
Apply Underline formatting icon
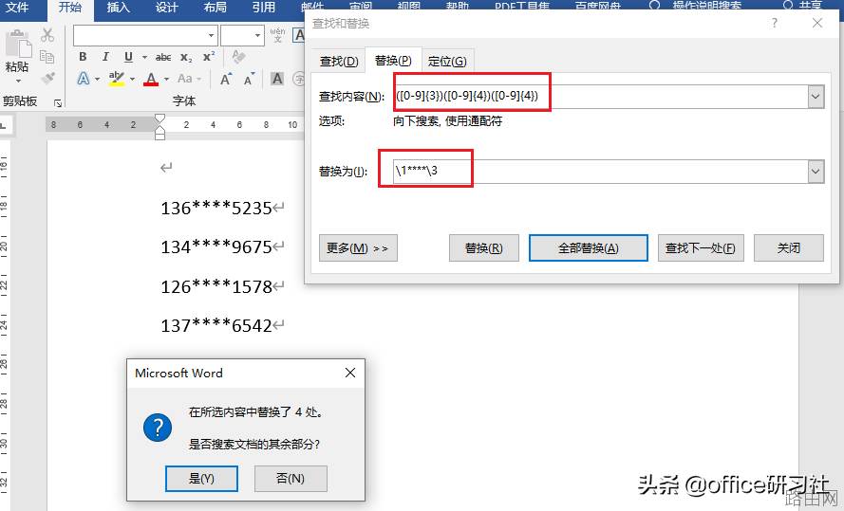click(128, 57)
